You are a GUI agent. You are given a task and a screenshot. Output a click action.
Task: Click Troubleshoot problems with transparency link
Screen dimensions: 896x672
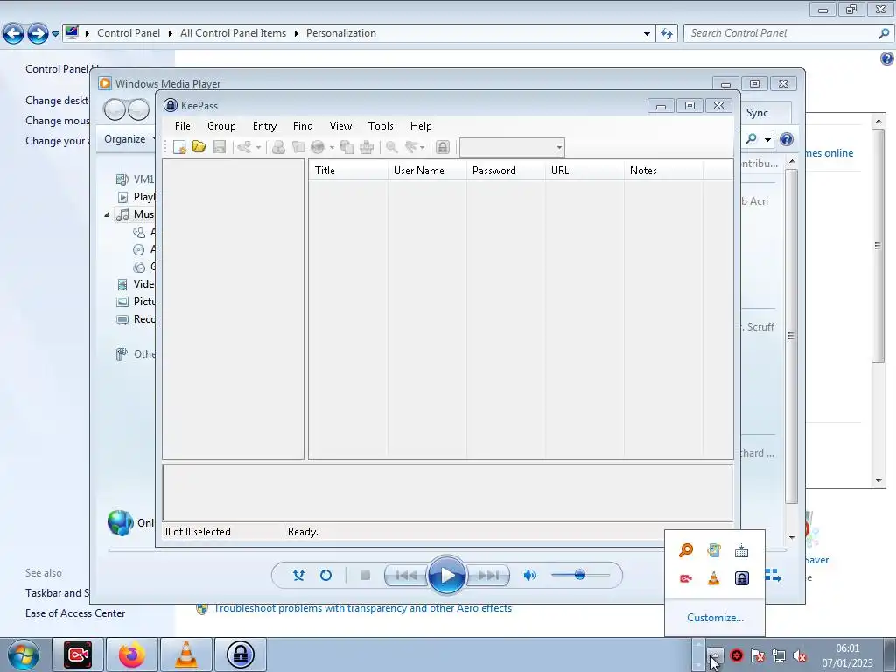click(x=363, y=608)
